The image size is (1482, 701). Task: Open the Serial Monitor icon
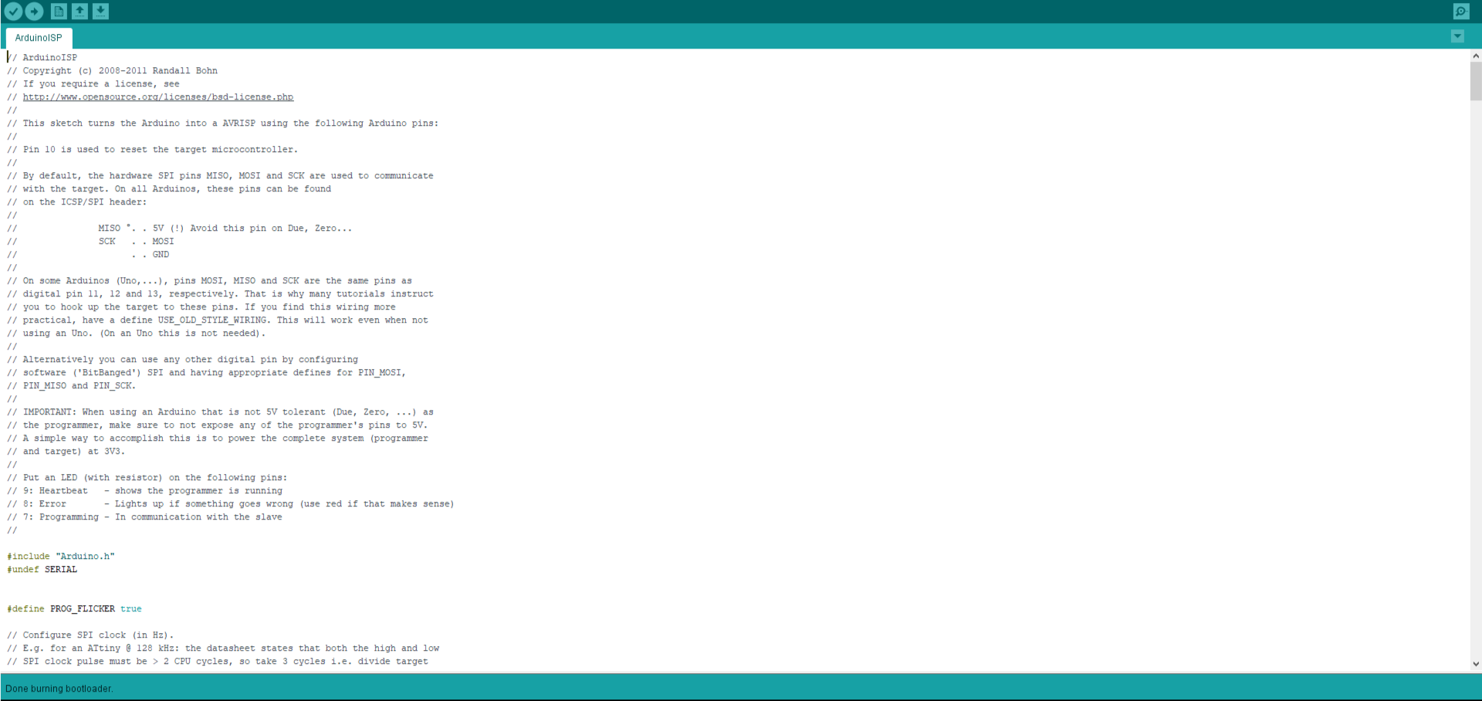[1460, 11]
